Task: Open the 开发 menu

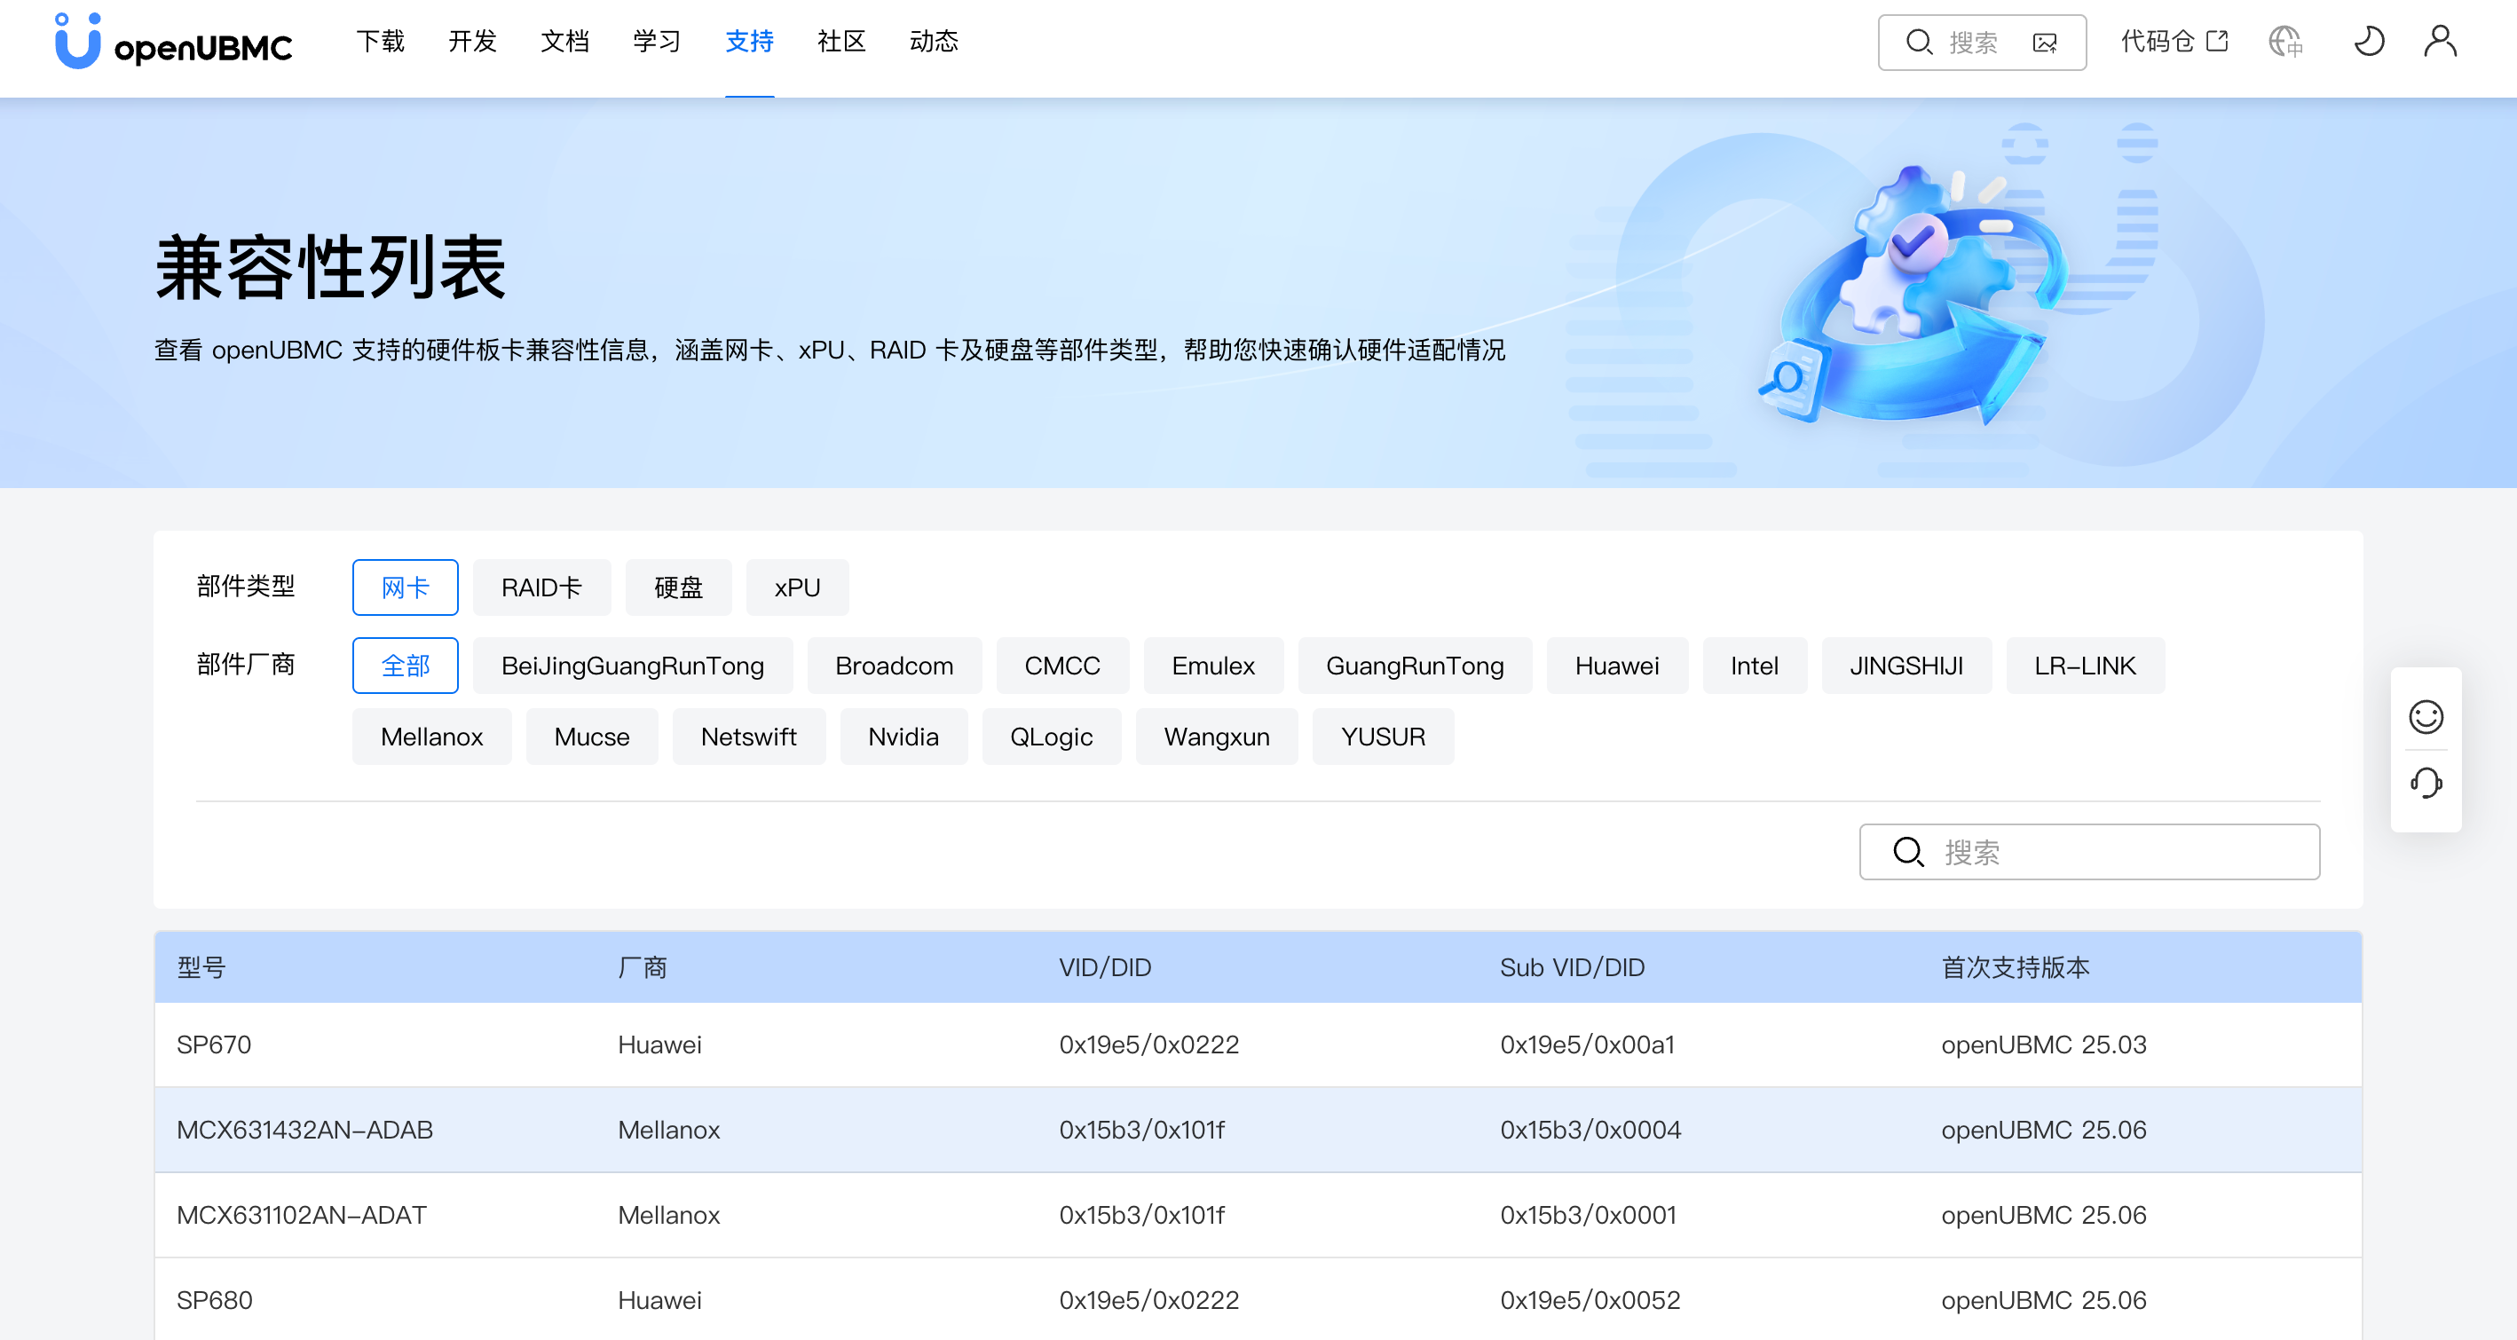Action: click(473, 42)
